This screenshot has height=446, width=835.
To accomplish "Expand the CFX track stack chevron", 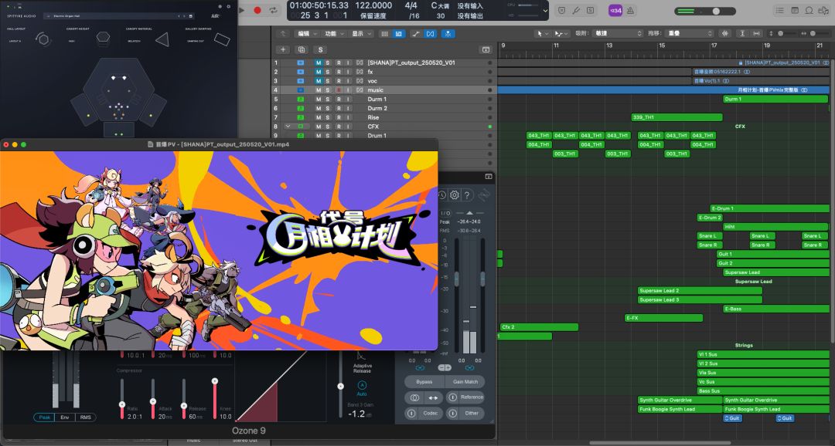I will (288, 127).
